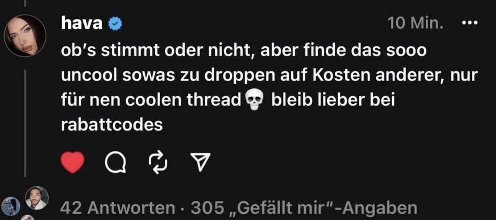Click the 10 Min. timestamp
Screen dimensions: 496x220
pos(416,24)
